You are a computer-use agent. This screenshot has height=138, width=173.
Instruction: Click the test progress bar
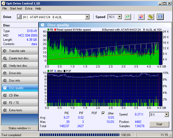point(79,135)
